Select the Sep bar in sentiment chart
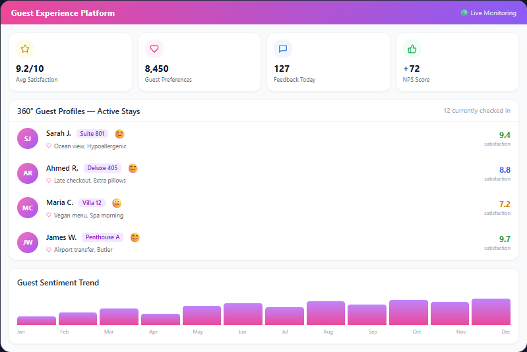The image size is (527, 352). 367,314
